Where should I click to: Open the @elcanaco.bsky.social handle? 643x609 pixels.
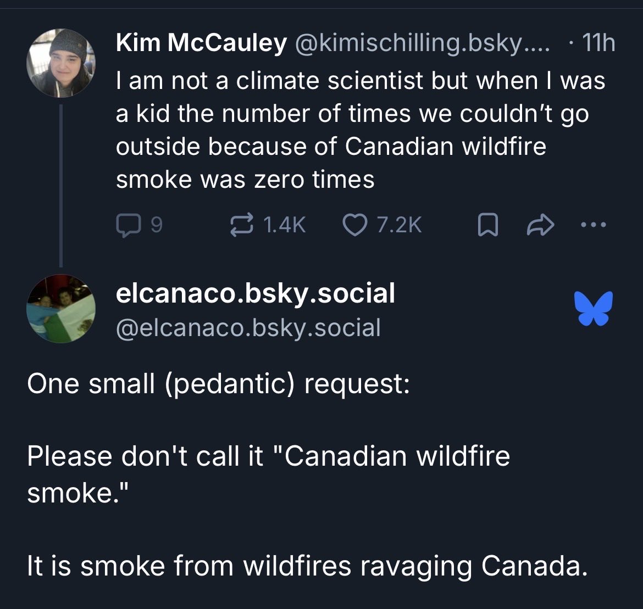pos(248,328)
